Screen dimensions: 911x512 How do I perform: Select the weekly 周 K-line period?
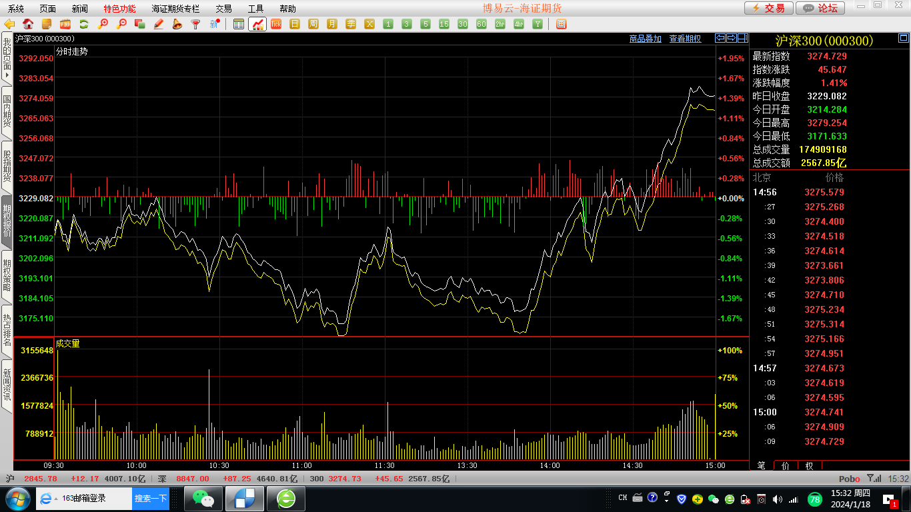pos(313,24)
